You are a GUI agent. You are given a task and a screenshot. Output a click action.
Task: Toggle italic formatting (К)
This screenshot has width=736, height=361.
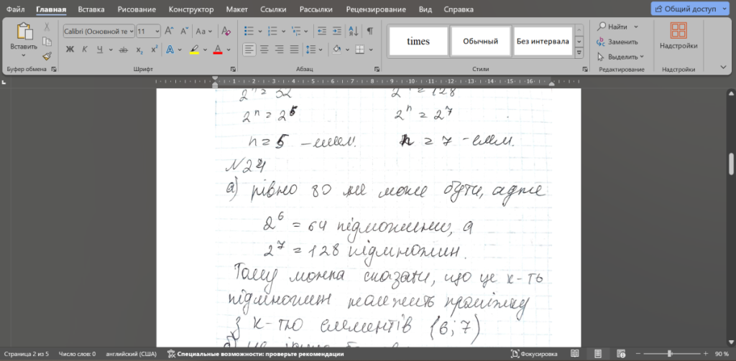(84, 50)
